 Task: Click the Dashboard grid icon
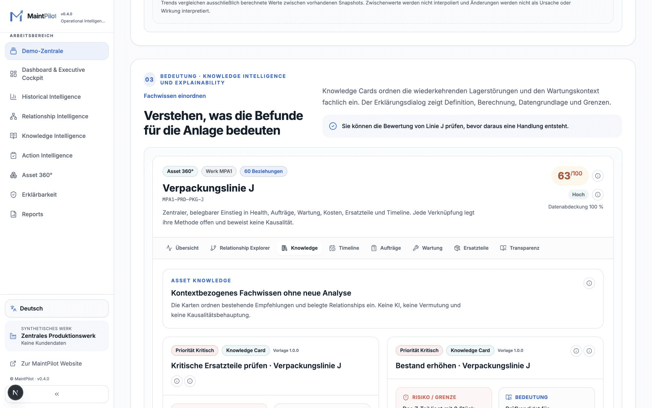[x=13, y=74]
